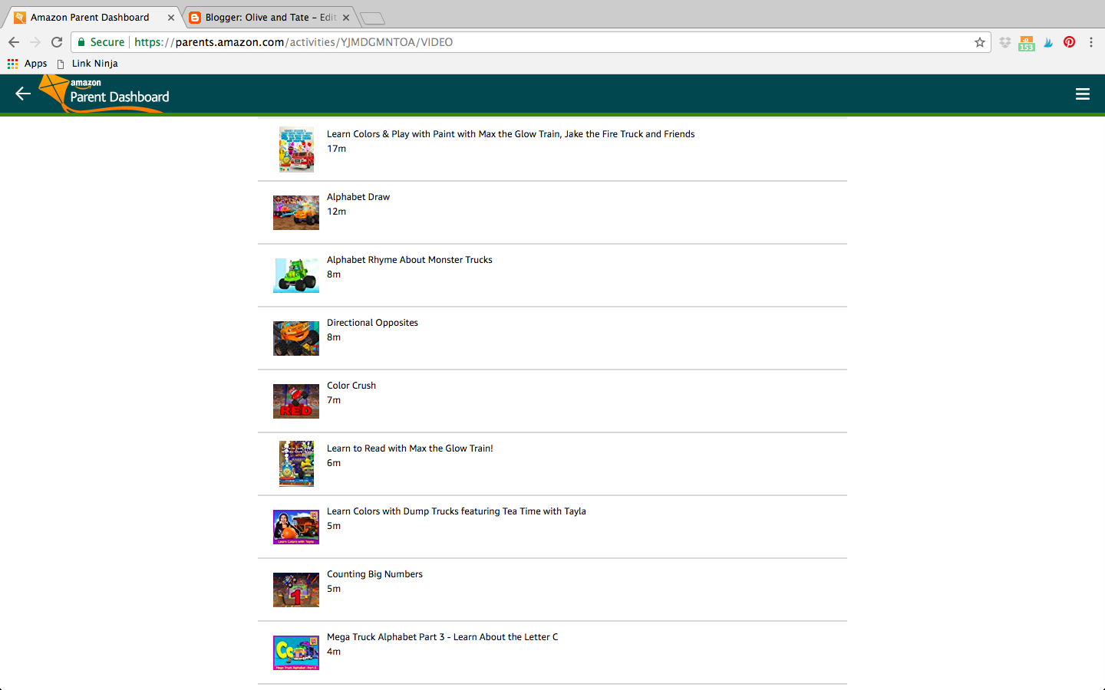
Task: Reload the current page
Action: click(57, 42)
